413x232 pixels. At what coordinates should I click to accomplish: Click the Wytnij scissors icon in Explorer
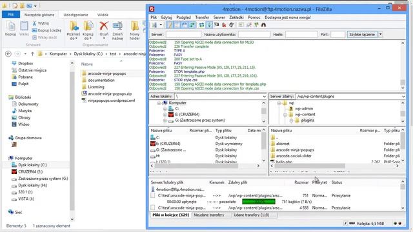[34, 23]
